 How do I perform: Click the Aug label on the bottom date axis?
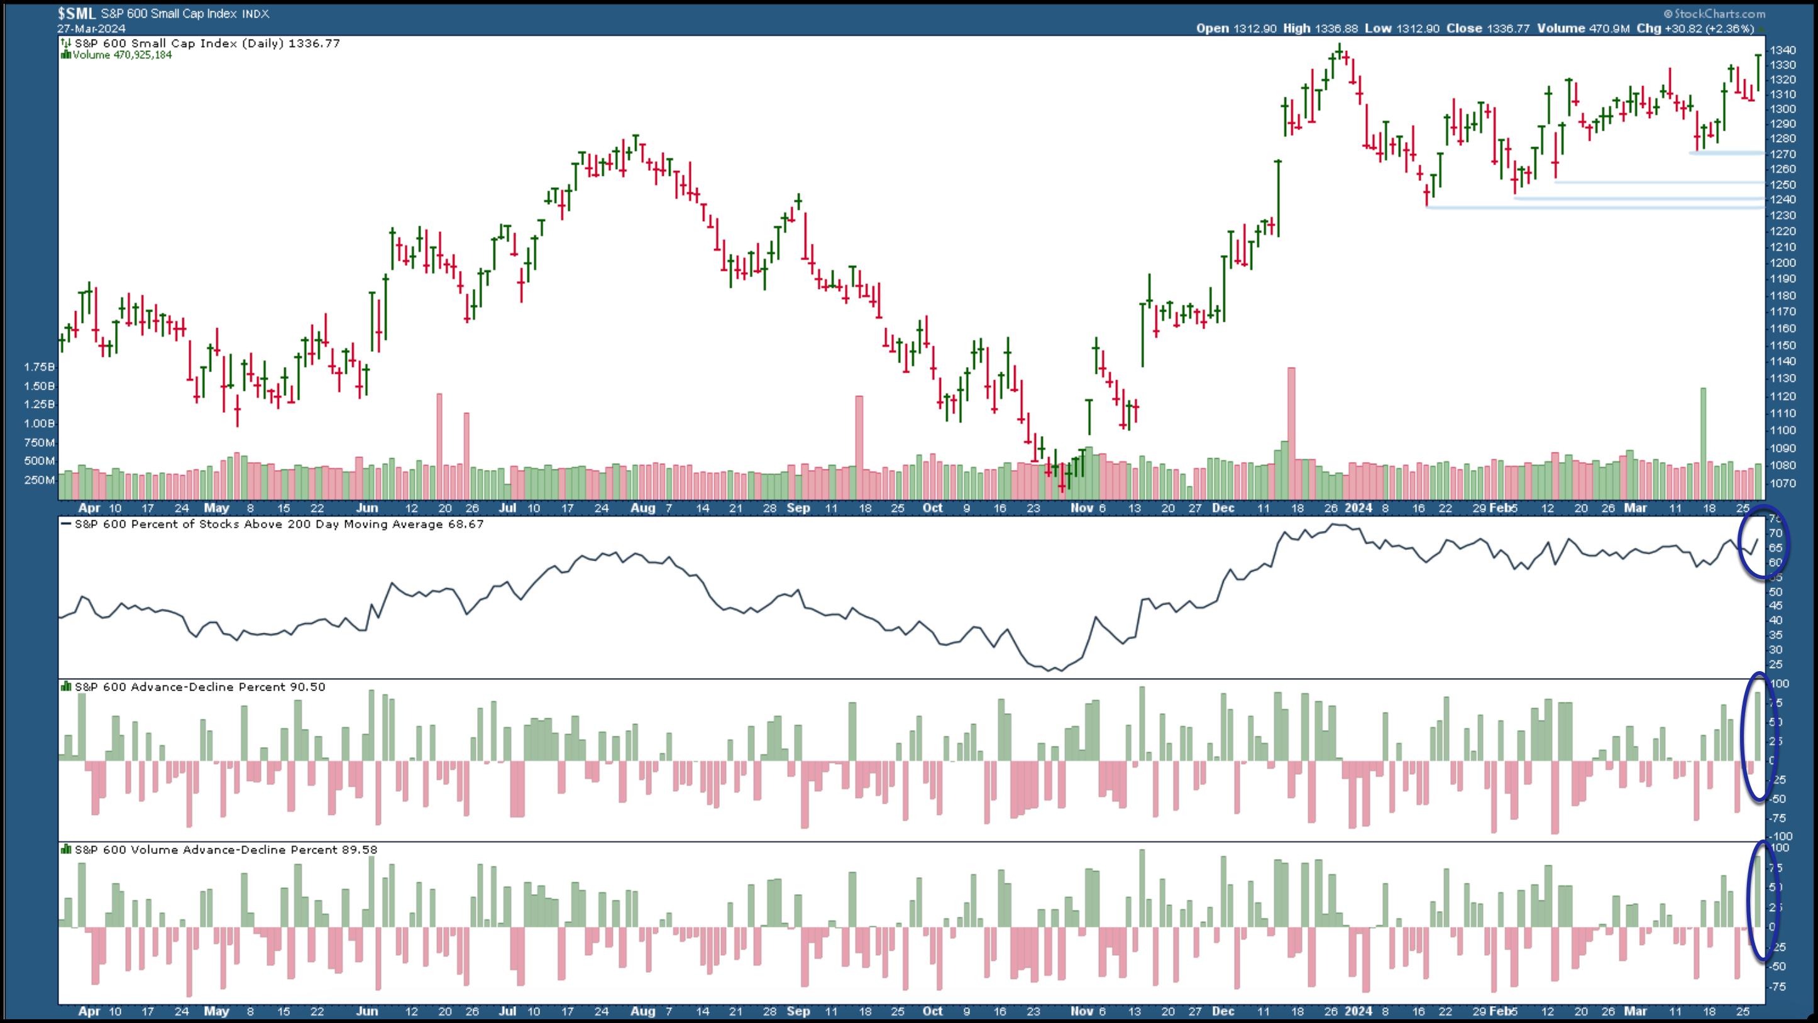(642, 1011)
